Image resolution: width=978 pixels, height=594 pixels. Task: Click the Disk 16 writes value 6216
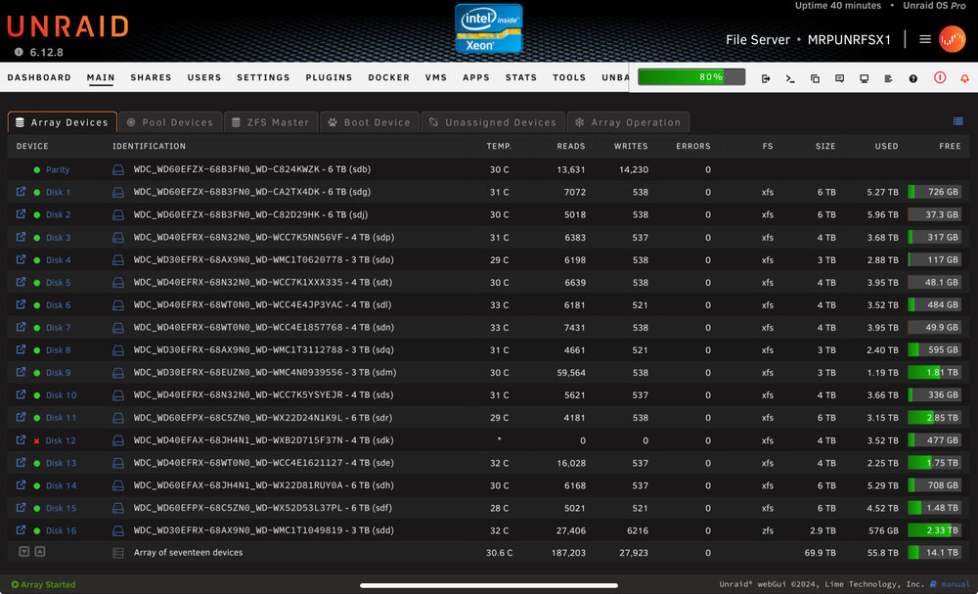637,530
